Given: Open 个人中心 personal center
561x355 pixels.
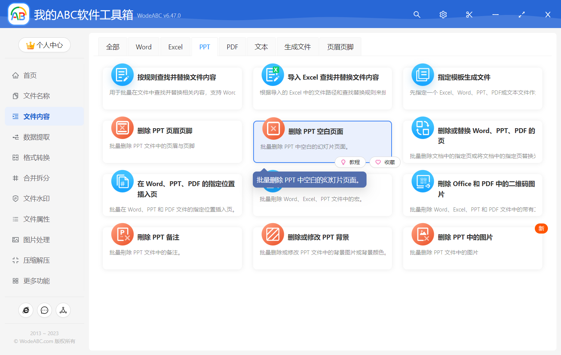Looking at the screenshot, I should (45, 45).
